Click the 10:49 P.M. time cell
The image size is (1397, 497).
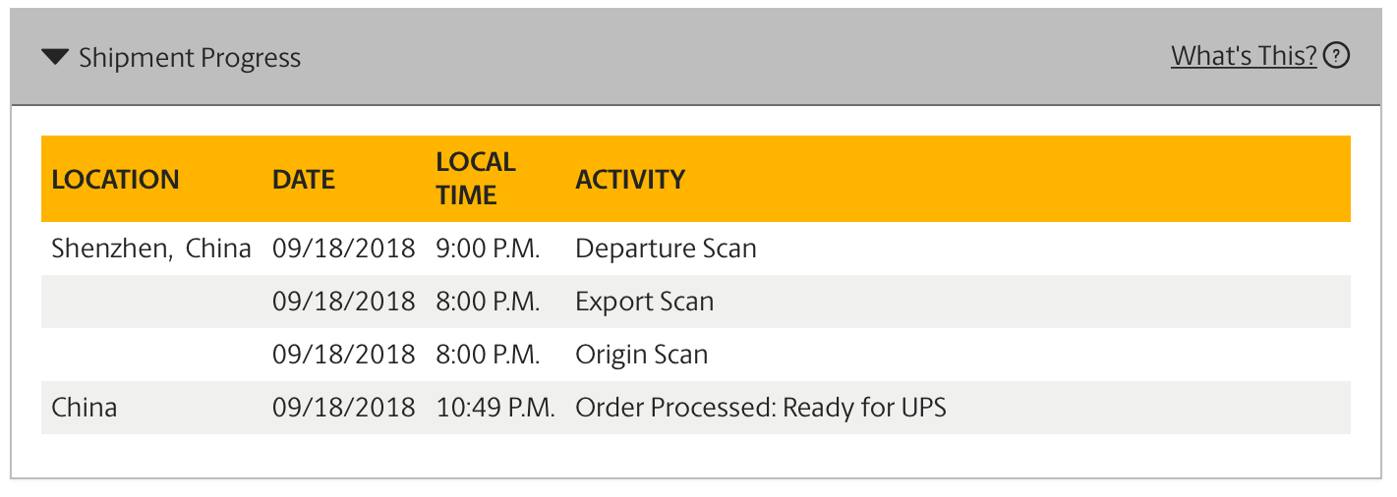click(x=495, y=408)
